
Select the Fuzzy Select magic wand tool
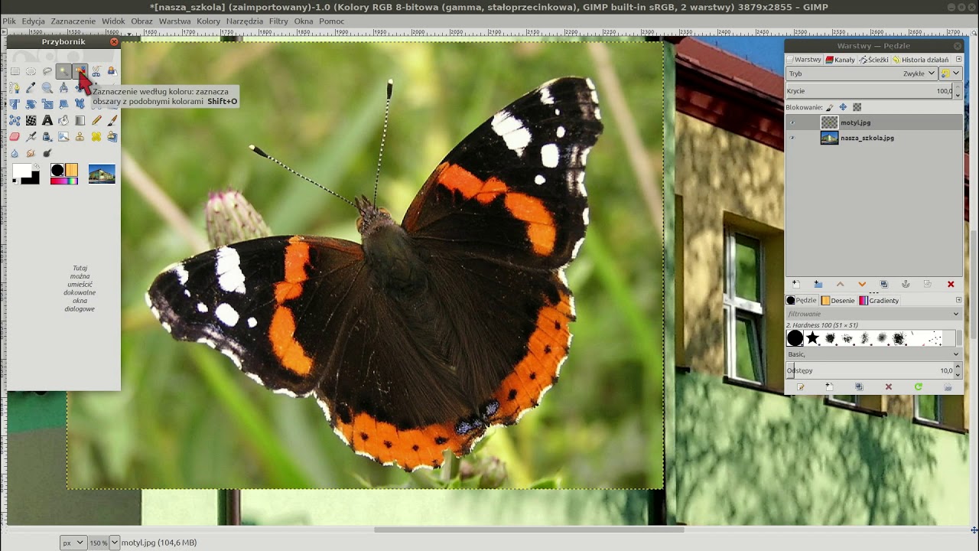tap(63, 71)
